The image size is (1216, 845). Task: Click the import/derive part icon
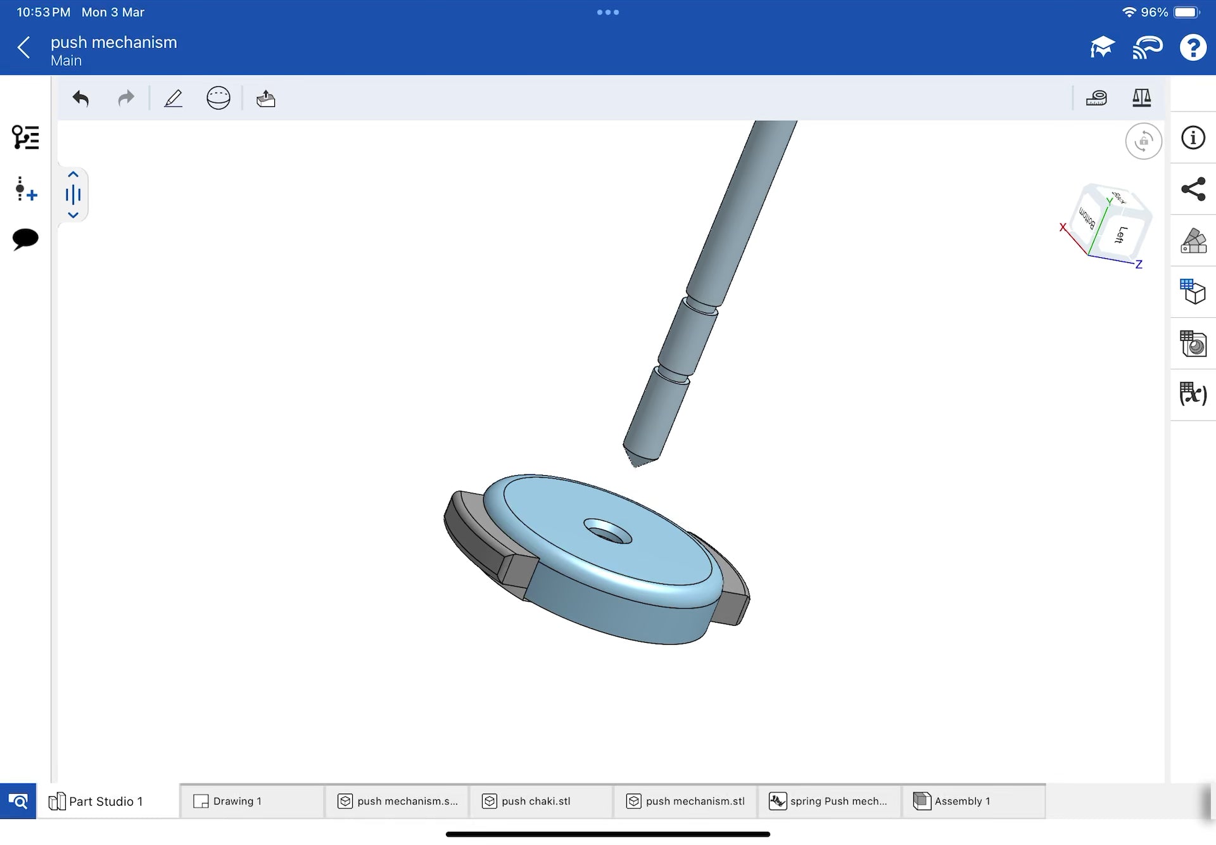(266, 99)
